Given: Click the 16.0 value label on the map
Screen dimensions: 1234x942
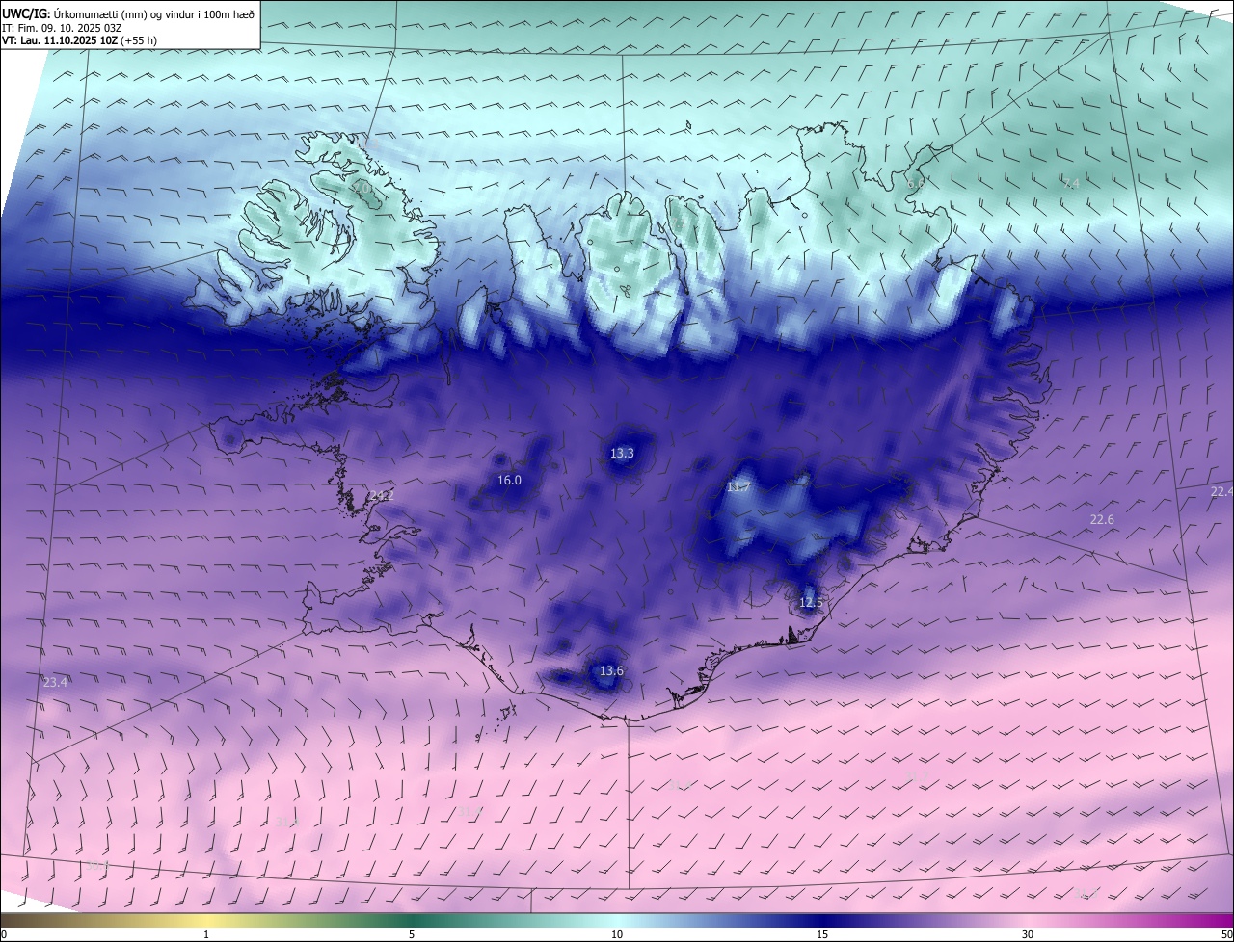Looking at the screenshot, I should click(509, 480).
